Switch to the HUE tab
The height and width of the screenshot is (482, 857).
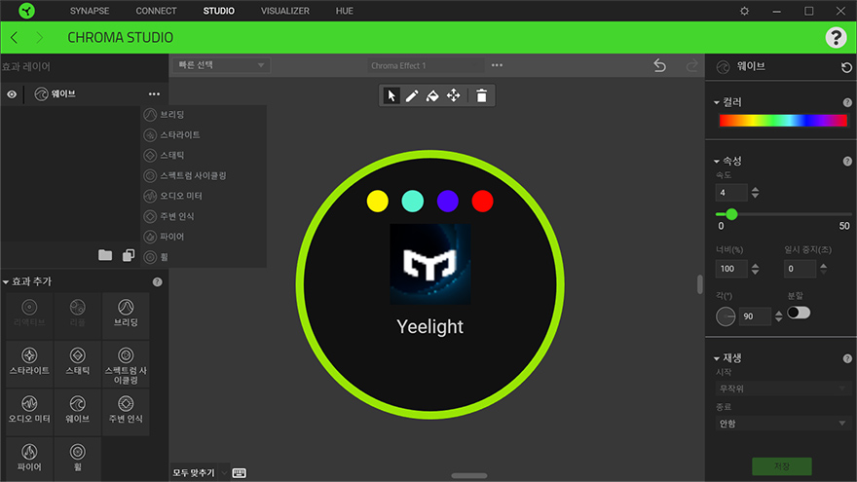(345, 11)
